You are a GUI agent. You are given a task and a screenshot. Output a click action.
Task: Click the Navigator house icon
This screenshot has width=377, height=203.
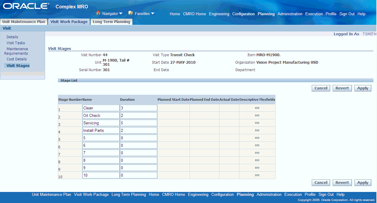[98, 13]
